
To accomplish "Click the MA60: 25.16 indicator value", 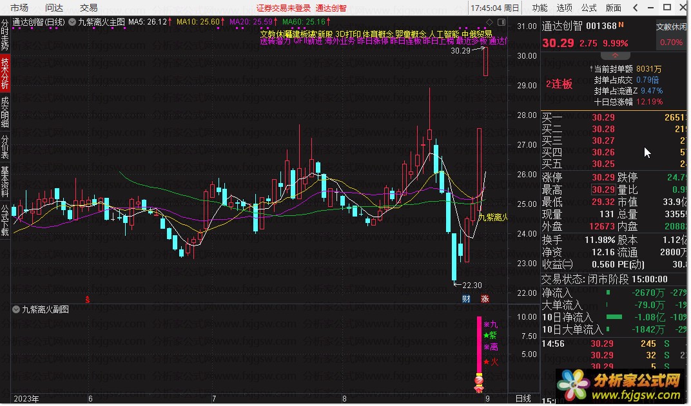I will [306, 22].
